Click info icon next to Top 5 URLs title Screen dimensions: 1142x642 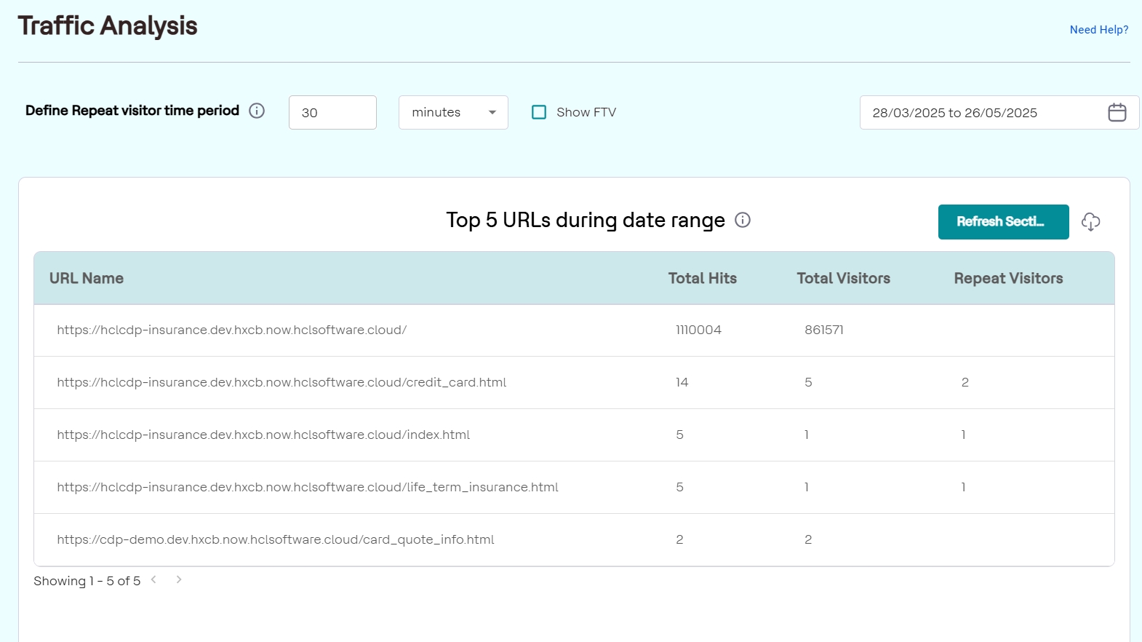pos(742,220)
